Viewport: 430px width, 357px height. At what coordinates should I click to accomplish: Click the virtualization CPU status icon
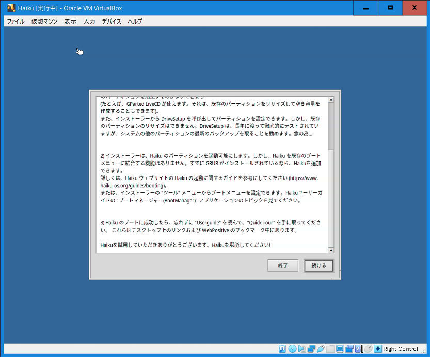click(x=359, y=349)
